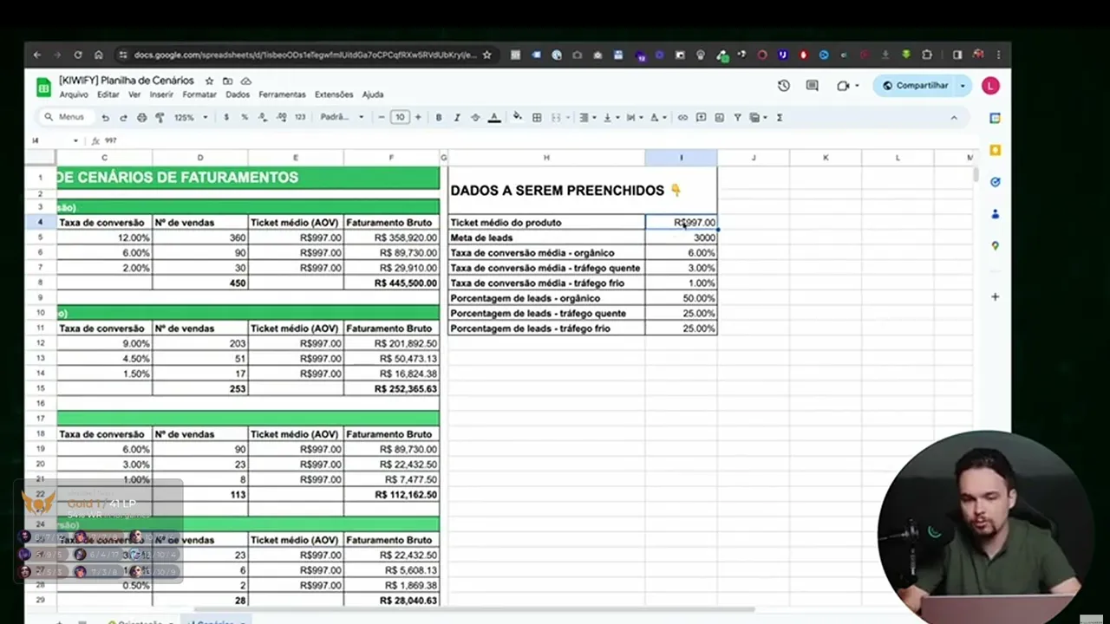Insert a chart from the toolbar
The width and height of the screenshot is (1110, 624).
(719, 117)
